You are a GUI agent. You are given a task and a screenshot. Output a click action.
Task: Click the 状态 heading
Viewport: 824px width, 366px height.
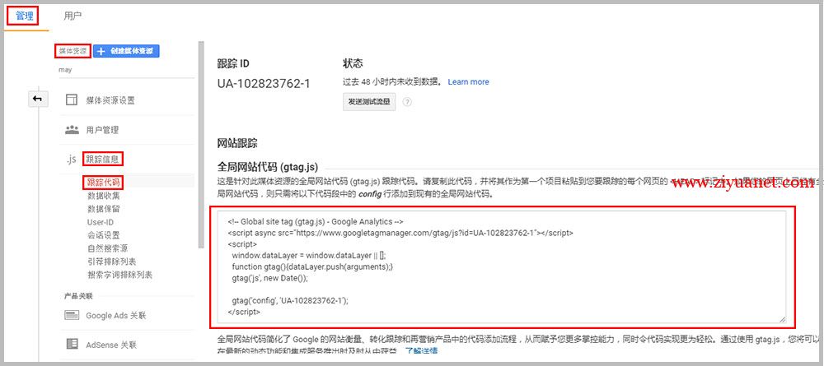tap(353, 63)
